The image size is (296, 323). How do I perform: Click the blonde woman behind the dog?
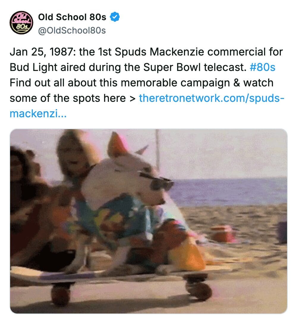pyautogui.click(x=74, y=156)
